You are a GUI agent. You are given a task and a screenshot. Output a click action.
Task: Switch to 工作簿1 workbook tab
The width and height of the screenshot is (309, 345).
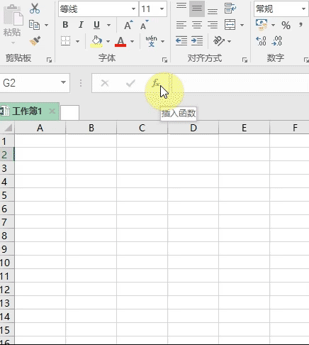(27, 111)
